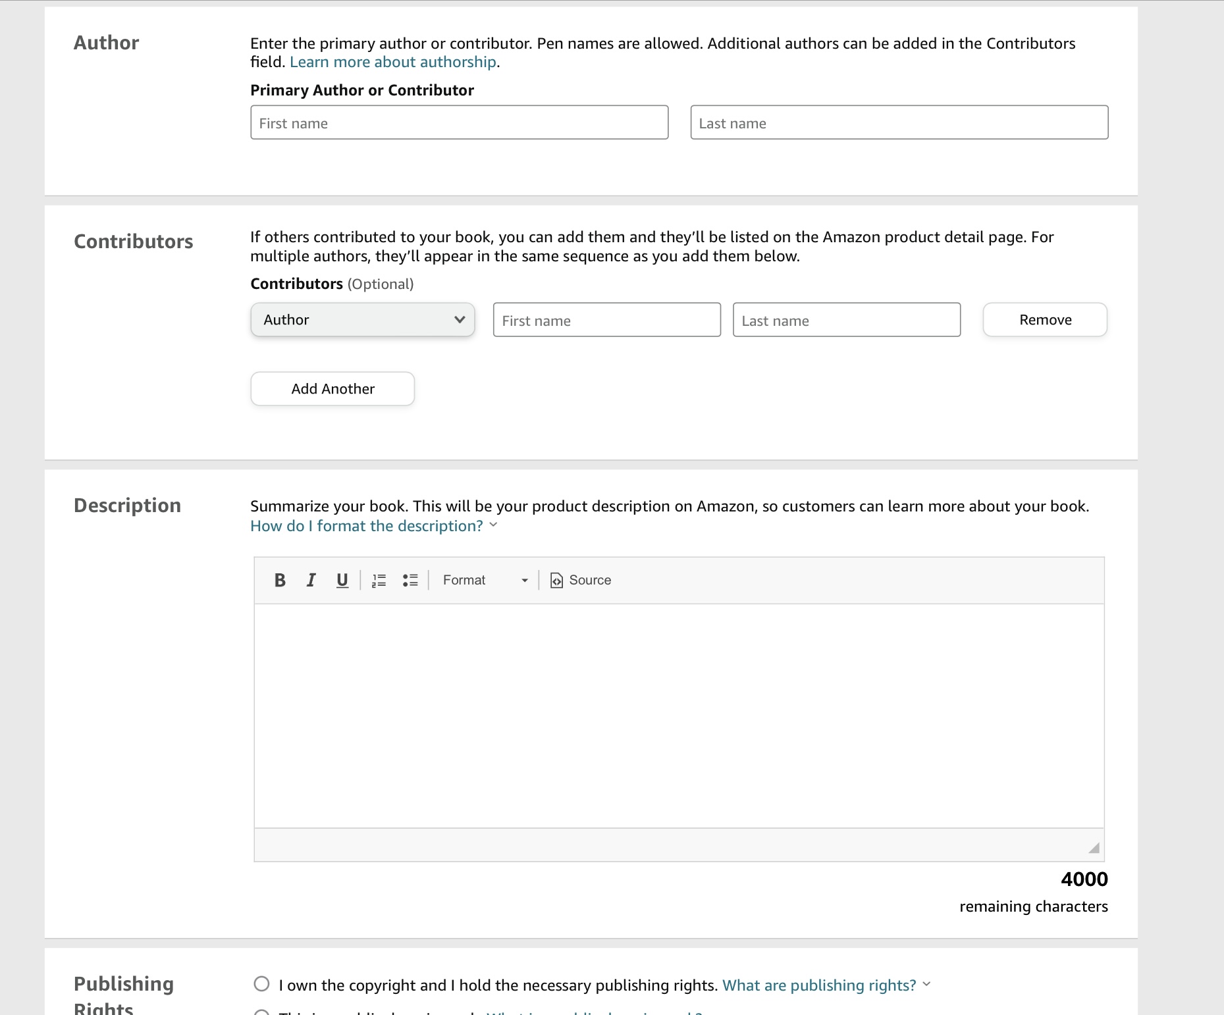
Task: Apply italic formatting in description editor
Action: coord(311,580)
